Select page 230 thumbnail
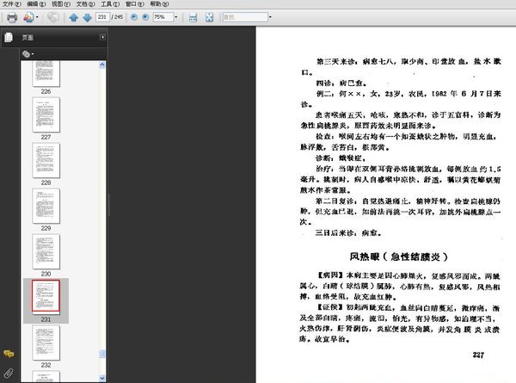Screen dimensions: 516x383 46,251
